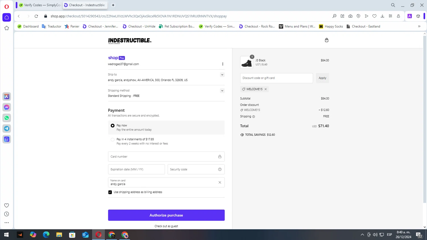The width and height of the screenshot is (427, 240).
Task: Open sidebar more options dots
Action: tap(7, 223)
